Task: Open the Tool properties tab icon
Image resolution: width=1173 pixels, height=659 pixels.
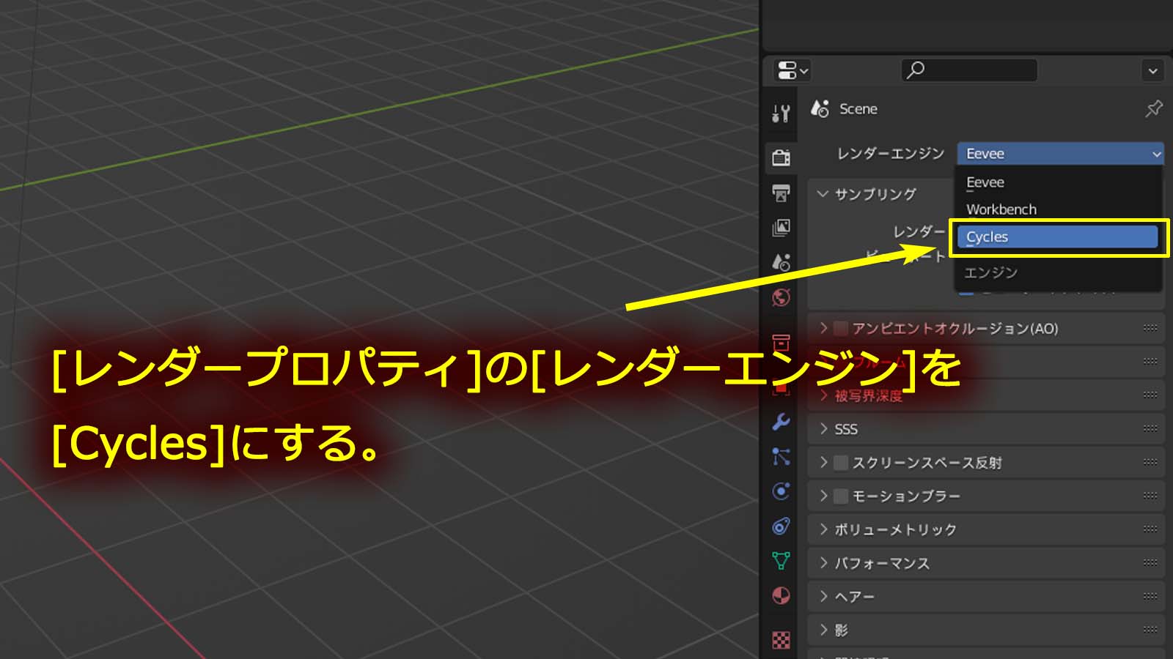Action: pyautogui.click(x=782, y=113)
